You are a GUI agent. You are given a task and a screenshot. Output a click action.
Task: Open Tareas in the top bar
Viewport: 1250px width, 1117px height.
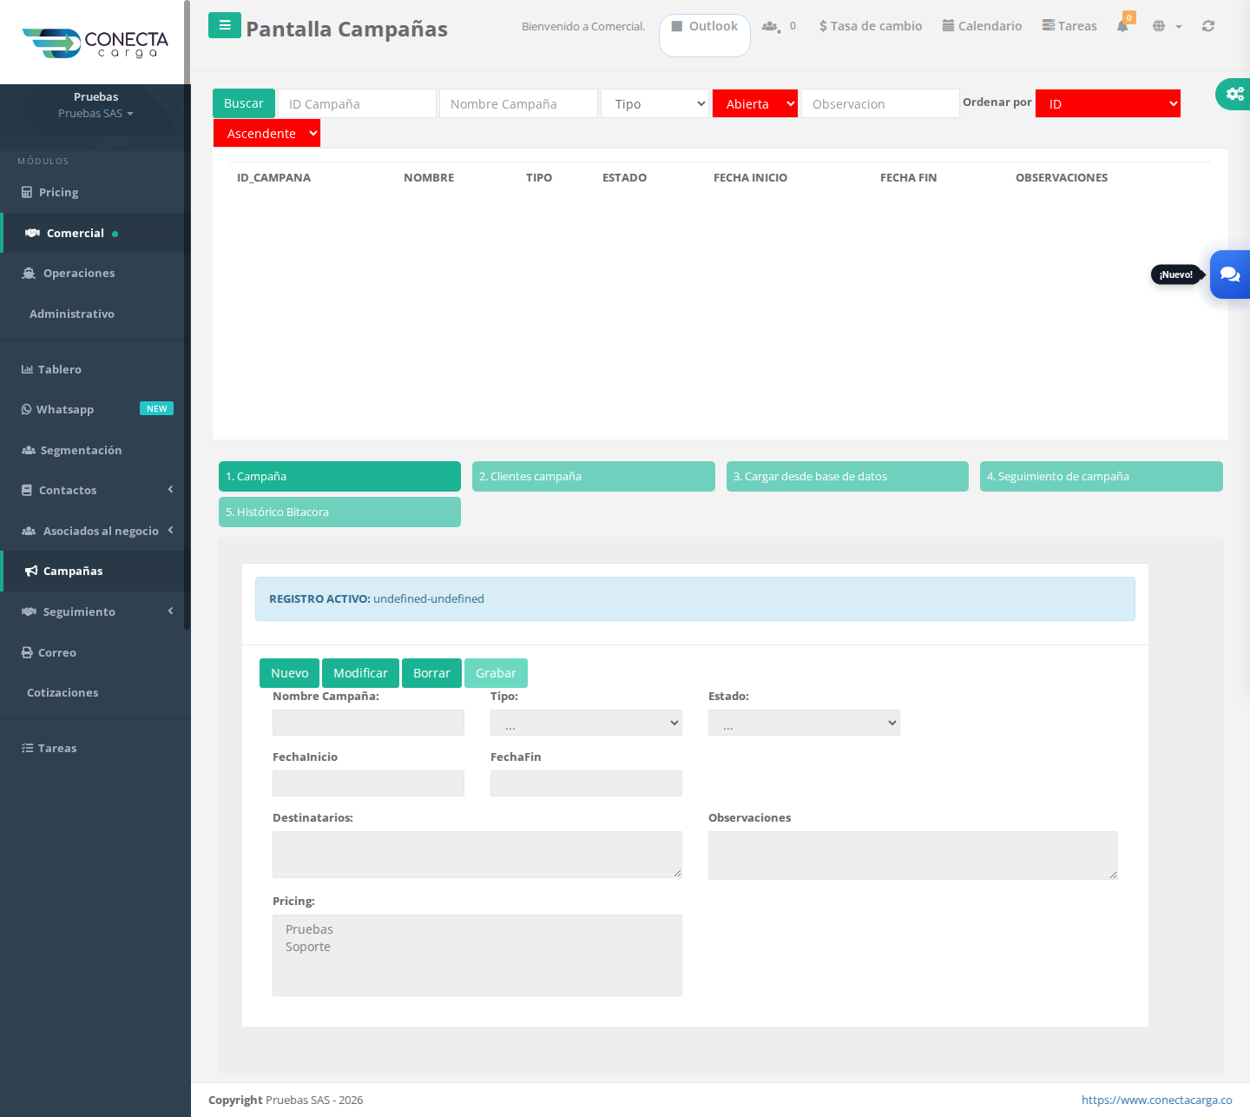point(1069,26)
